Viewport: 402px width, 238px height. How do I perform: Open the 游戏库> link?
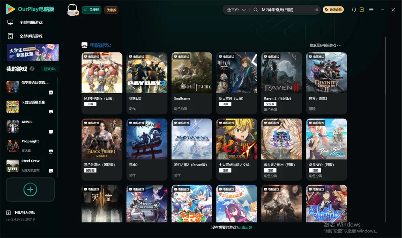coord(50,69)
